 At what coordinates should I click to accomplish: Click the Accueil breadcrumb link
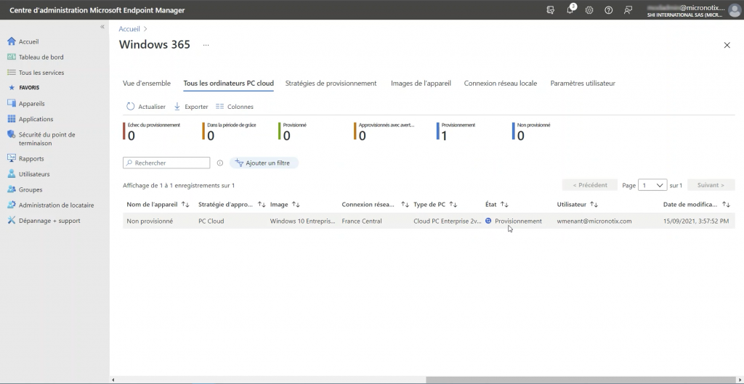click(129, 29)
